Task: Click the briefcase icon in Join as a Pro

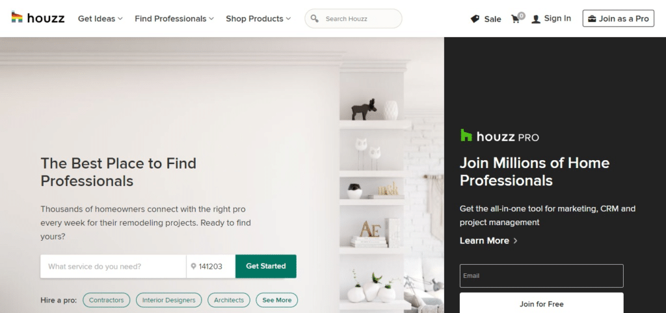Action: coord(592,19)
